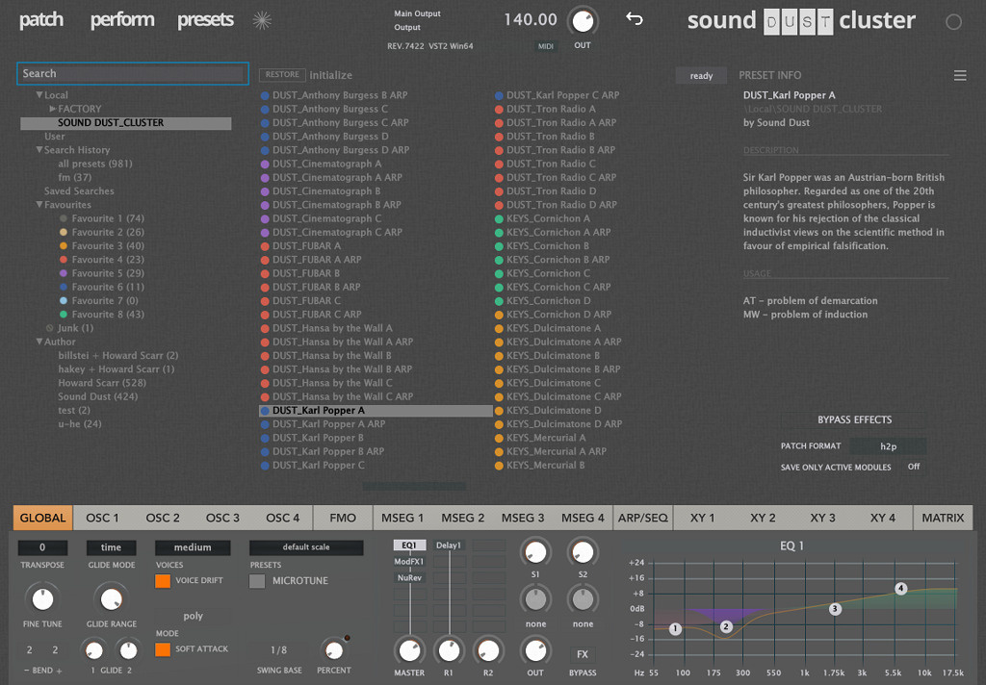Open the Glide Mode time dropdown

pos(111,547)
